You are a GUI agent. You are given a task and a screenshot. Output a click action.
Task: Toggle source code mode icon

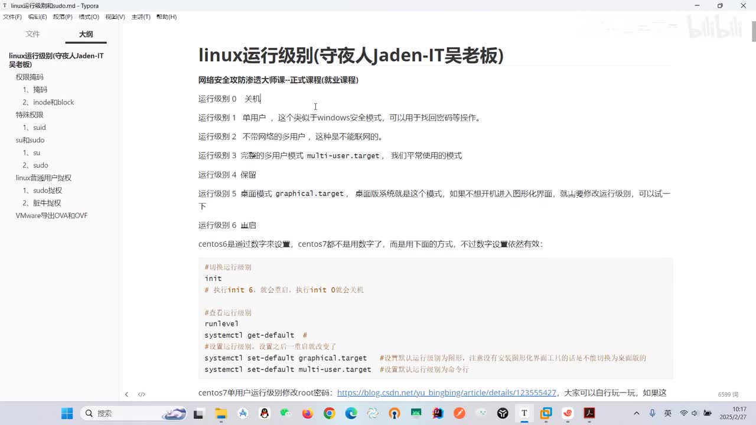[x=142, y=394]
